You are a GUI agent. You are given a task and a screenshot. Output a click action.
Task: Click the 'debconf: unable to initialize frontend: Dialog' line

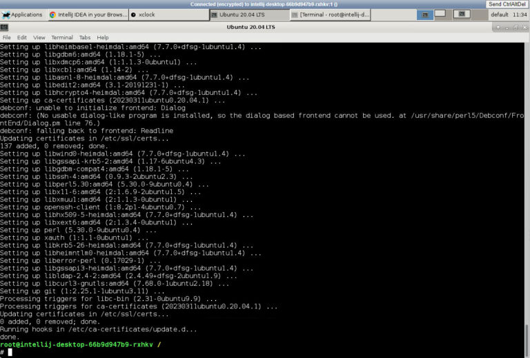pos(92,108)
